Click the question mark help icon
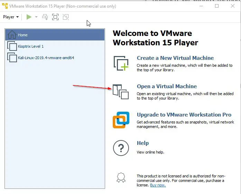Viewport: 241px width, 194px height. click(121, 148)
